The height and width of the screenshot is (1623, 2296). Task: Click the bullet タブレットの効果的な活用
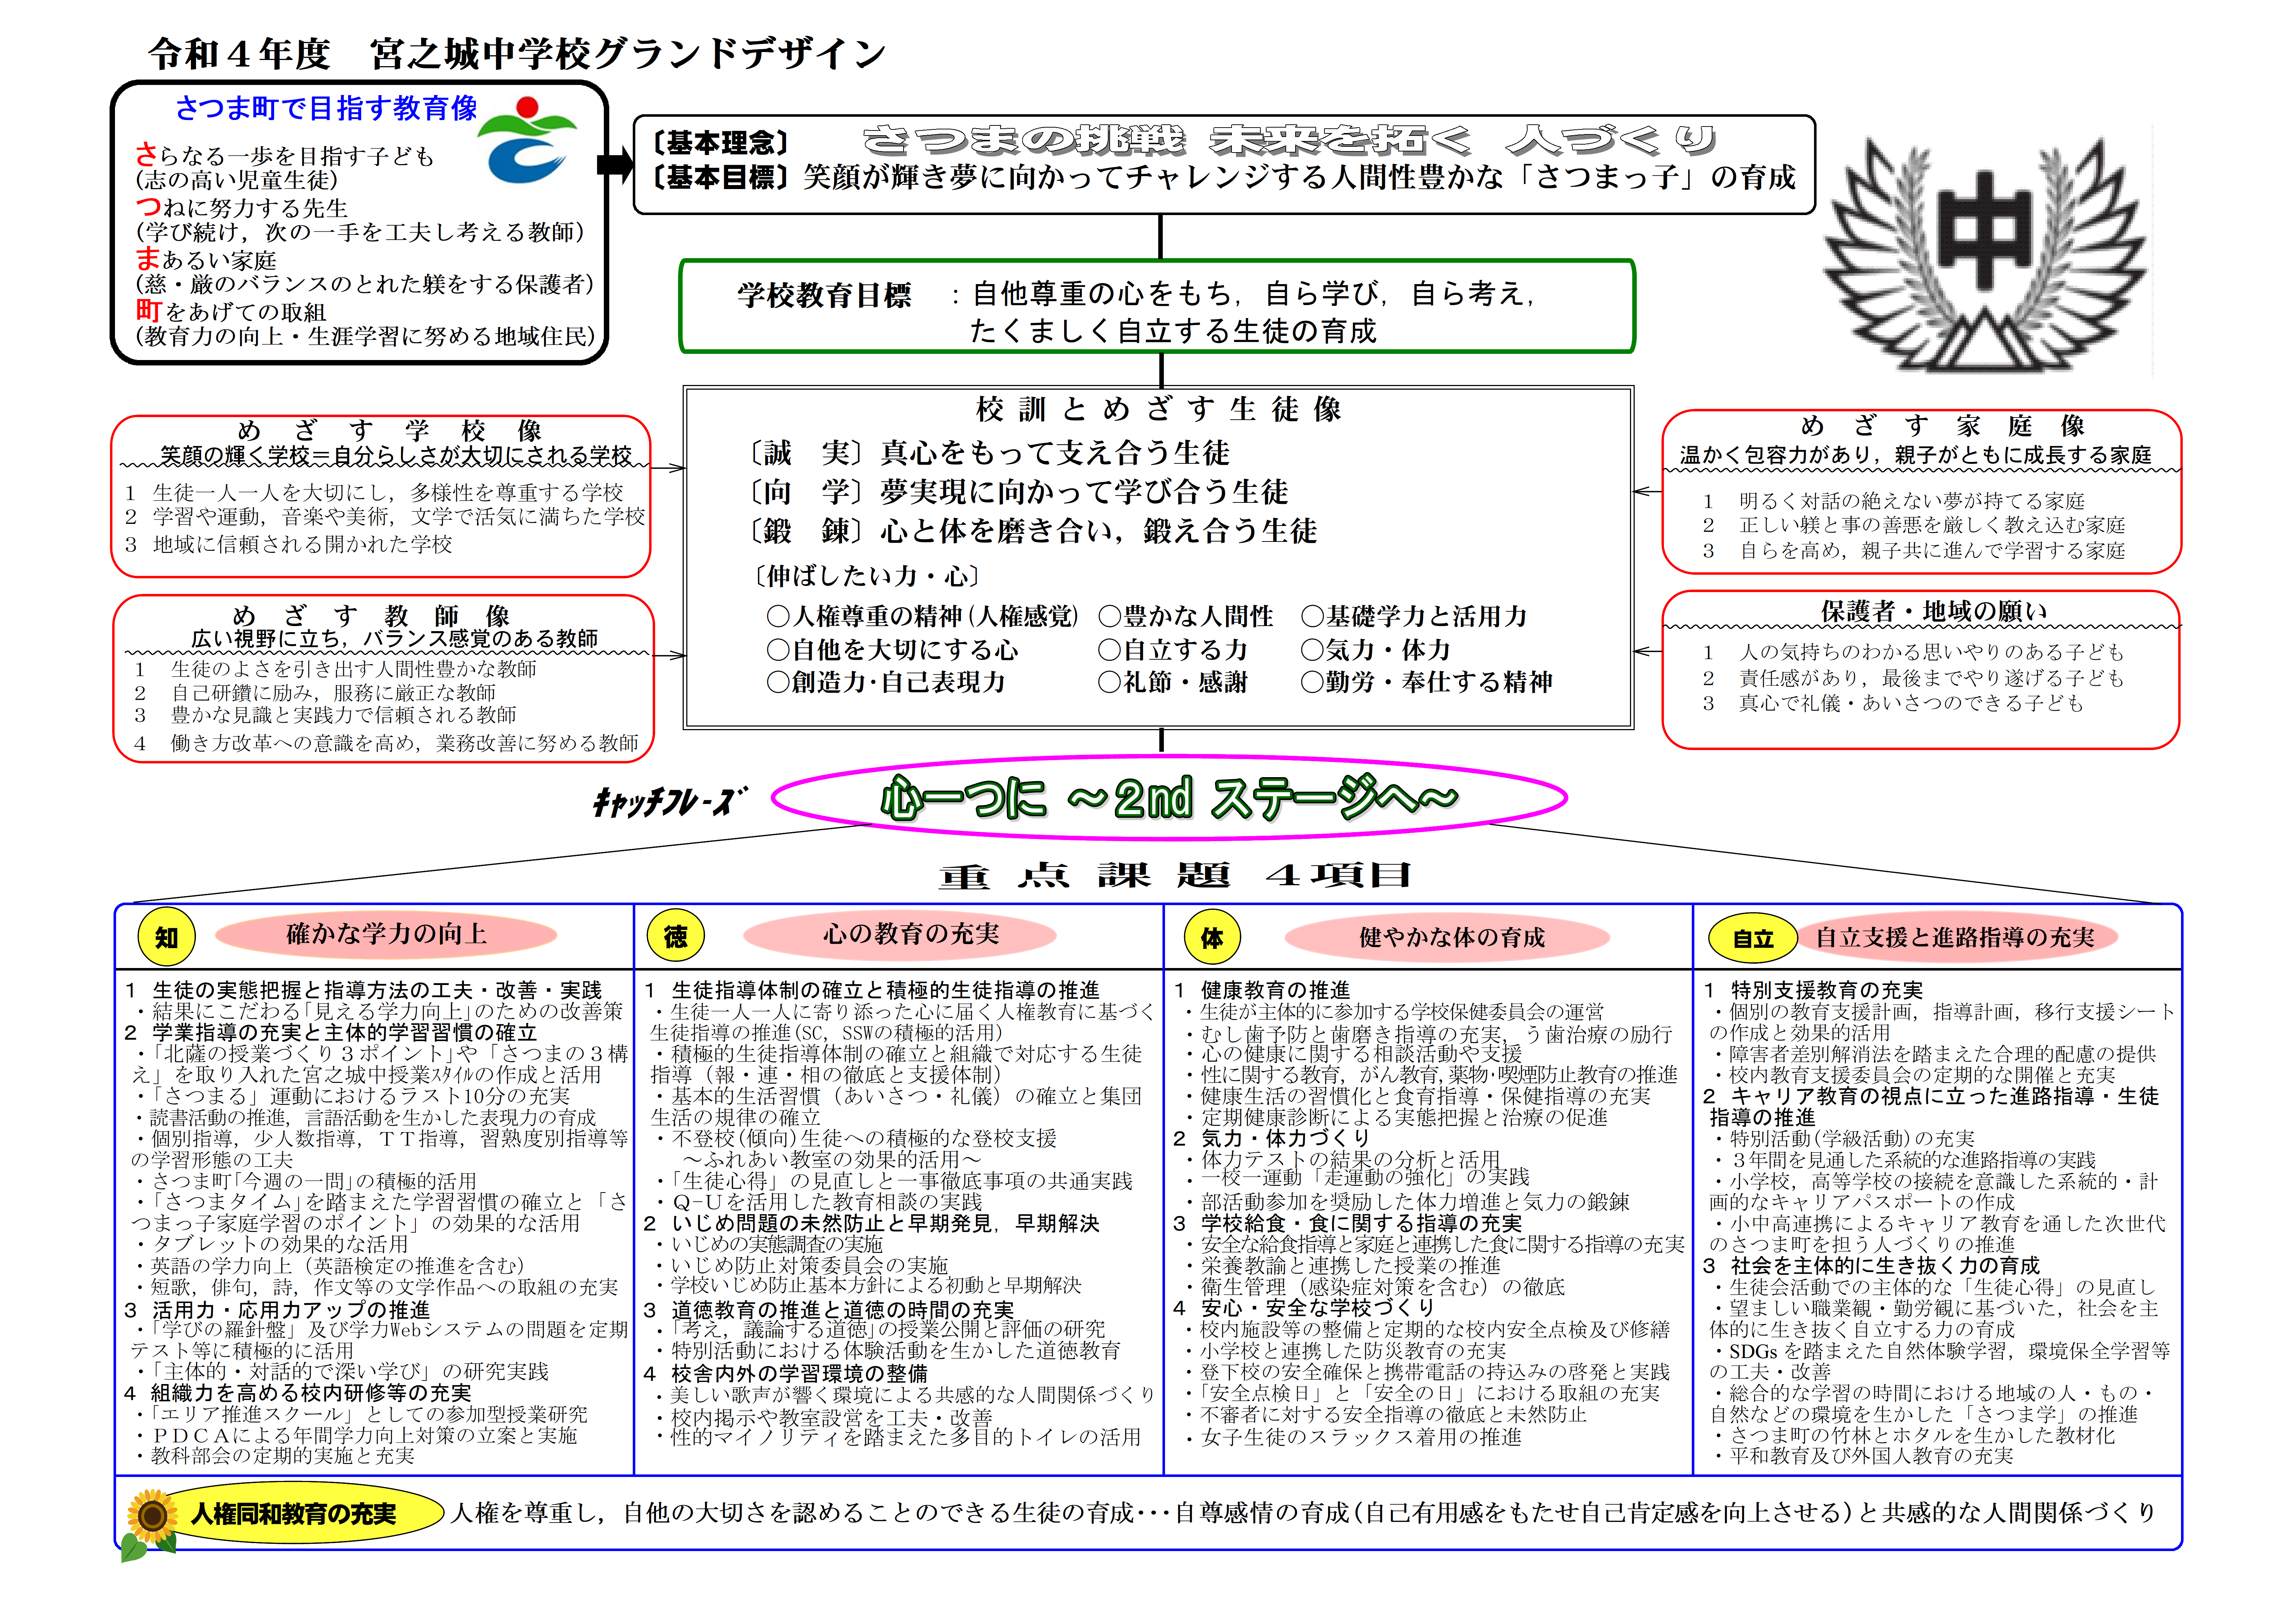(x=272, y=1244)
